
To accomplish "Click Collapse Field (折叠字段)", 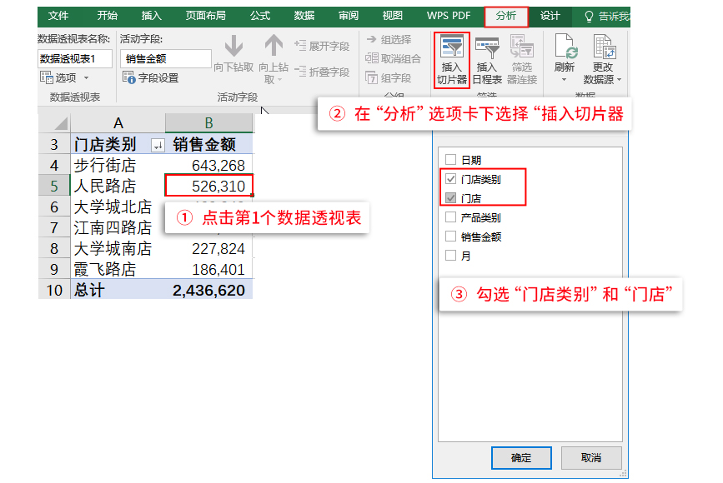I will click(323, 72).
